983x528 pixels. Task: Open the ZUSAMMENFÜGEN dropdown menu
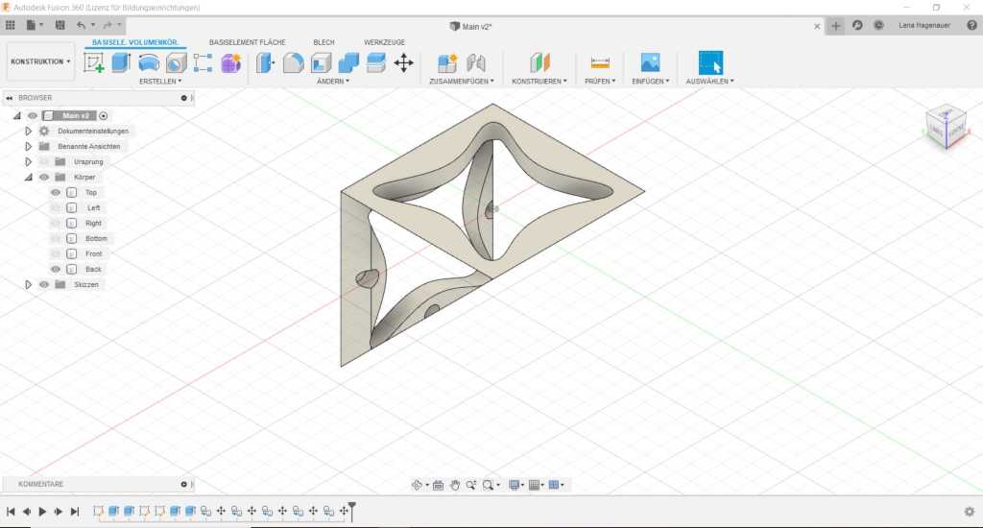462,81
